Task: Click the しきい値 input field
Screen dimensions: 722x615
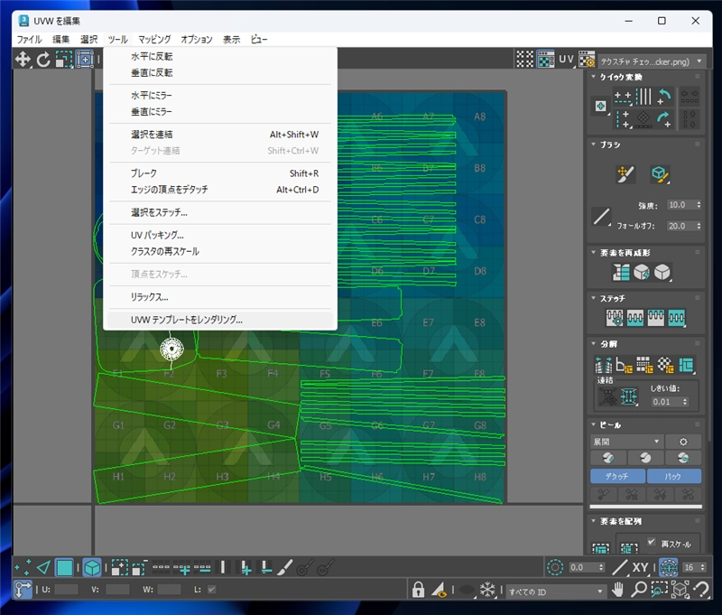Action: coord(662,402)
